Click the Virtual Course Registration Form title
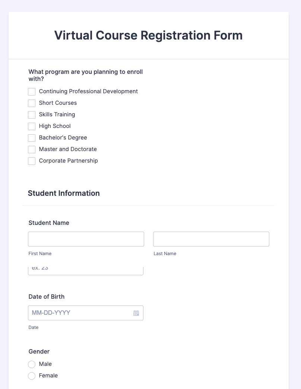 (x=148, y=35)
